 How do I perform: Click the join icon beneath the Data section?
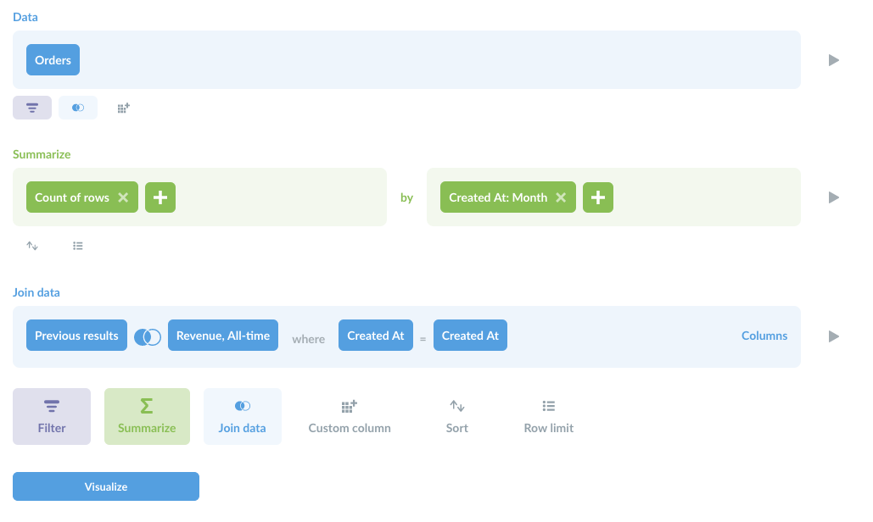(77, 108)
